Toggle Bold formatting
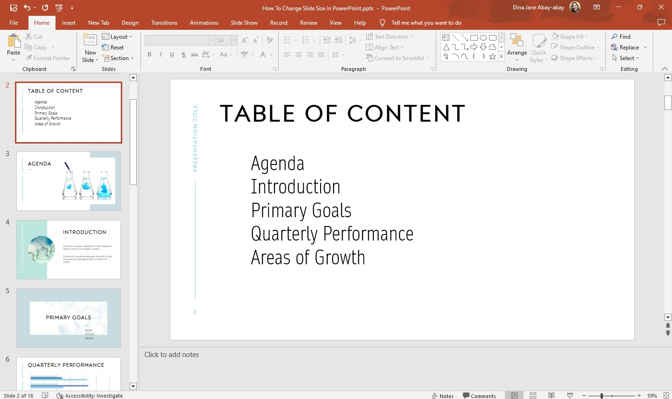Image resolution: width=672 pixels, height=399 pixels. point(149,55)
